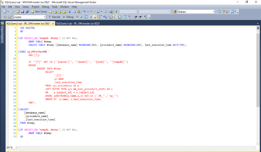Click the Paste clipboard icon
The height and width of the screenshot is (152, 261).
pos(78,12)
